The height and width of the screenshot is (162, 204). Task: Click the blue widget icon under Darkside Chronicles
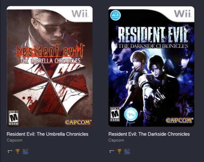[x=127, y=151]
